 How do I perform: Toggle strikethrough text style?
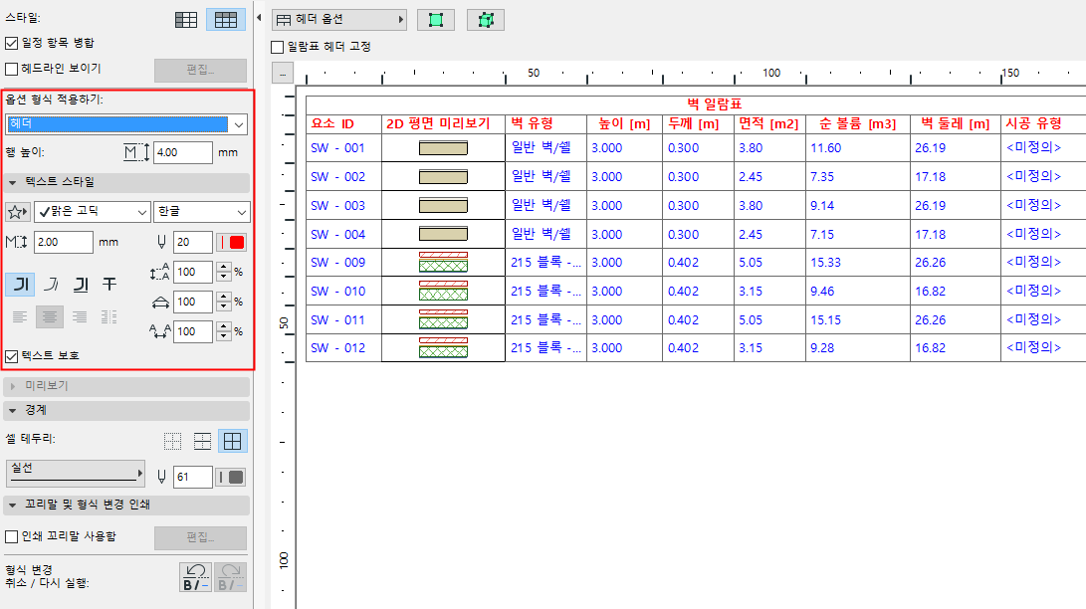109,284
